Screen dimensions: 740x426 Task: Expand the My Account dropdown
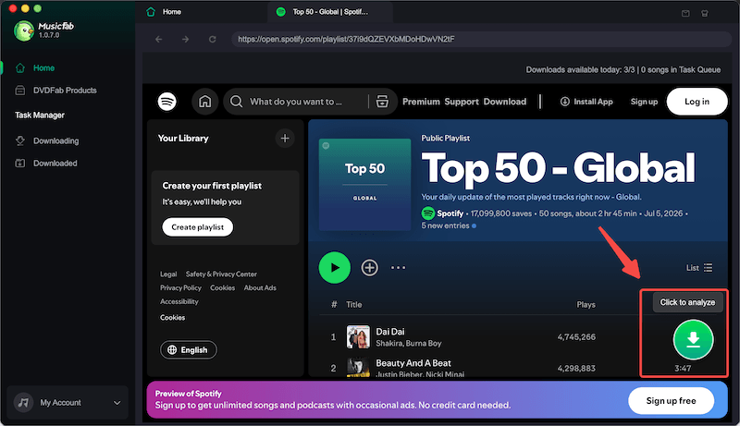(117, 403)
